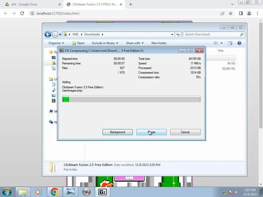
Task: Open Windows Media Player taskbar icon
Action: click(38, 192)
